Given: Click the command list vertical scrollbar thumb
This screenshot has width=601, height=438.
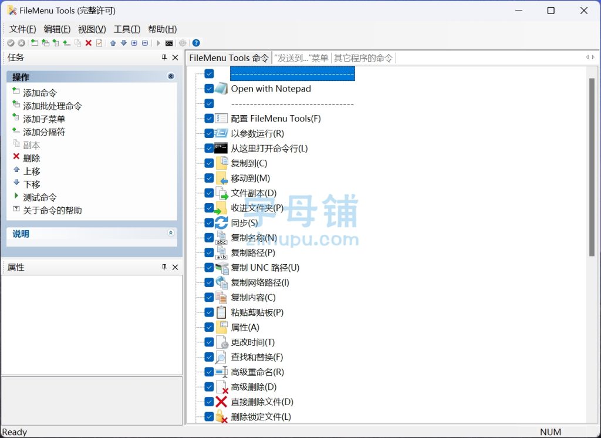Looking at the screenshot, I should click(592, 167).
